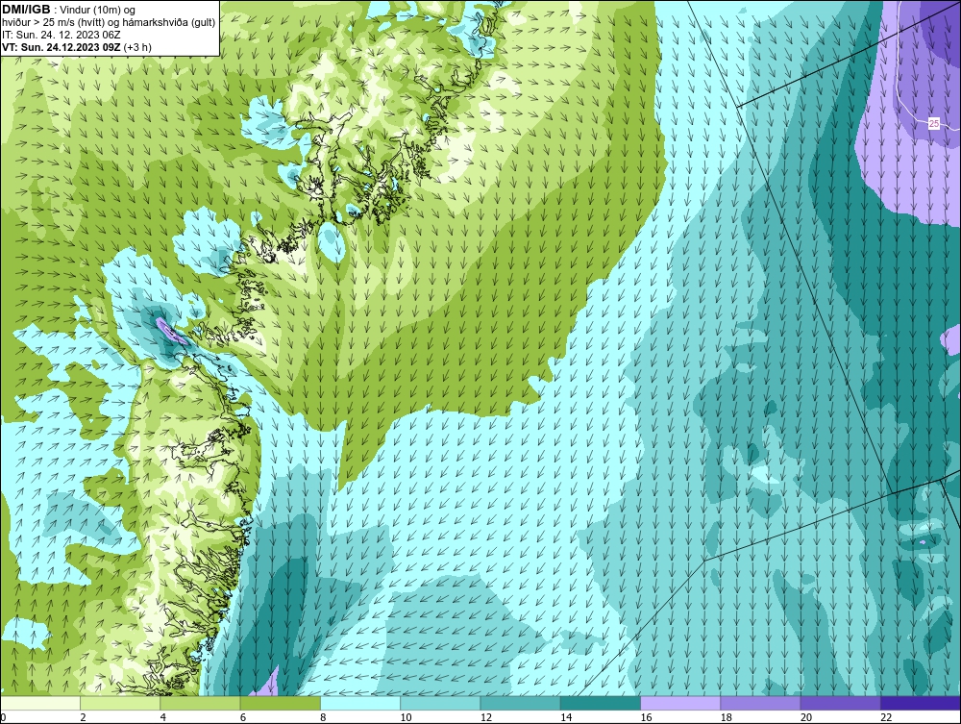The width and height of the screenshot is (961, 724).
Task: Click the legend scale number '4'
Action: [163, 718]
